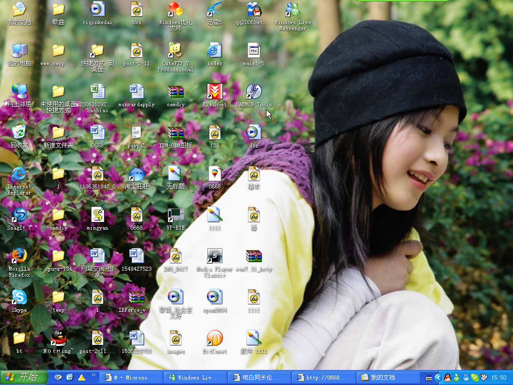Open the SnagIt 7 desktop shortcut

tap(19, 215)
